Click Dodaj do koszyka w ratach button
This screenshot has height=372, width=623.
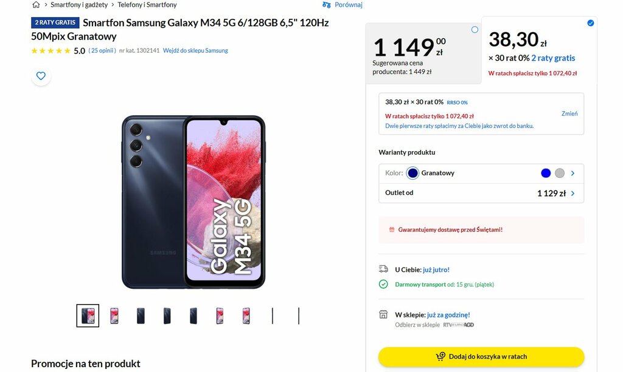pos(481,357)
